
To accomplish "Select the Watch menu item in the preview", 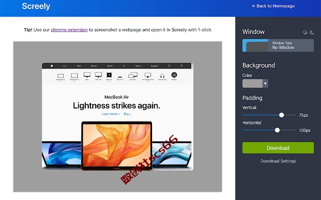I will tap(110, 66).
